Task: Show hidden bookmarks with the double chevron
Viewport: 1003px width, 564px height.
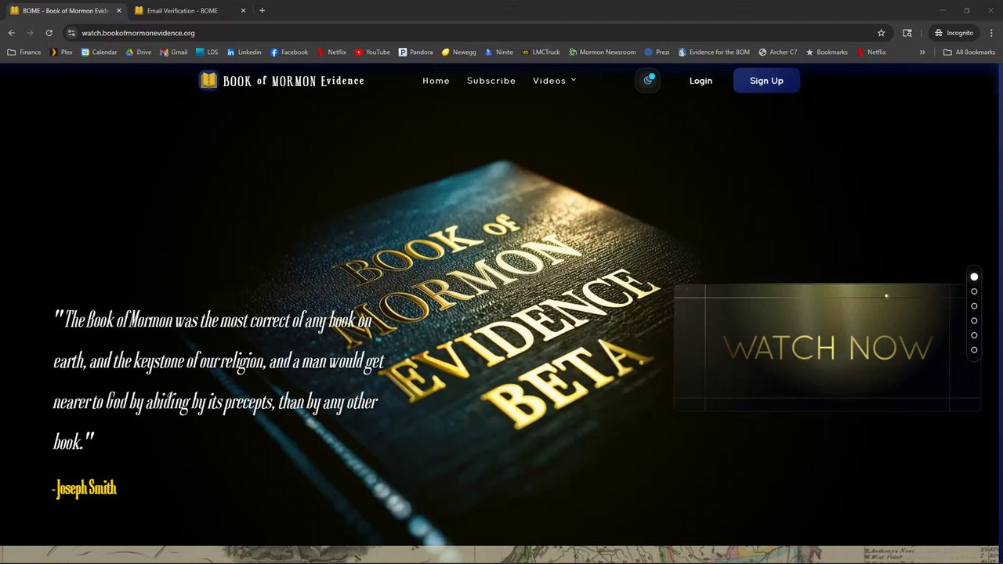Action: pyautogui.click(x=922, y=52)
